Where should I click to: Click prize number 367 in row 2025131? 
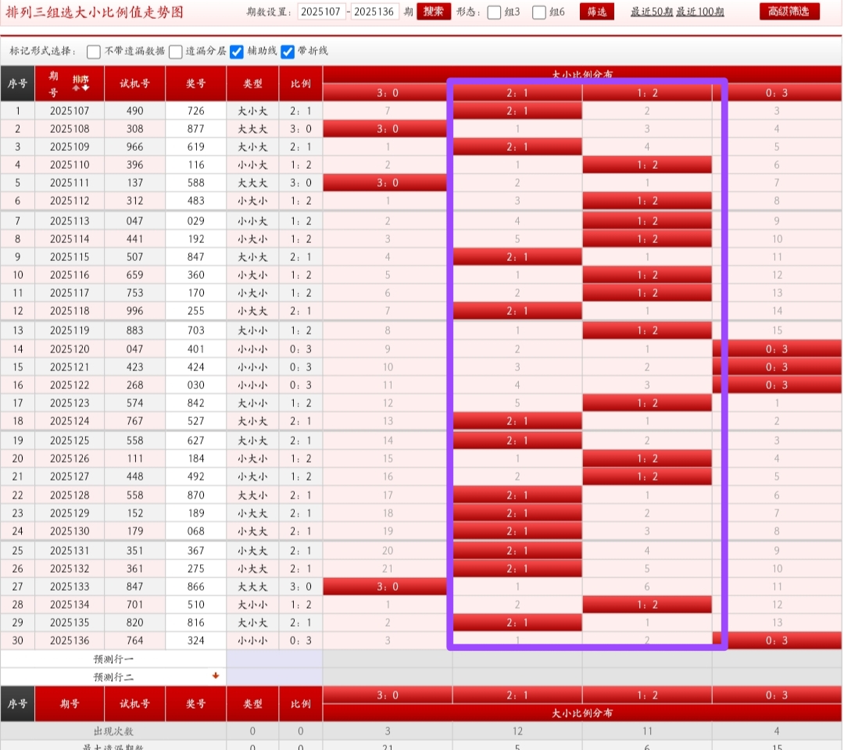(x=196, y=551)
